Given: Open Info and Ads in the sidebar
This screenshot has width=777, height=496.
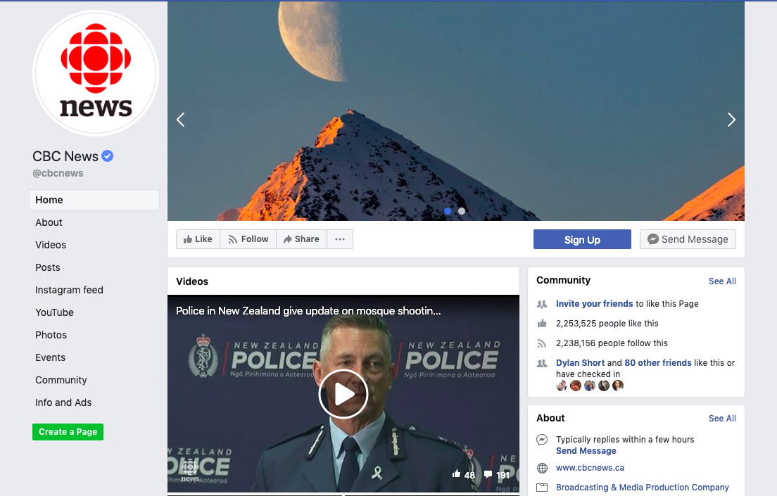Looking at the screenshot, I should [x=63, y=403].
